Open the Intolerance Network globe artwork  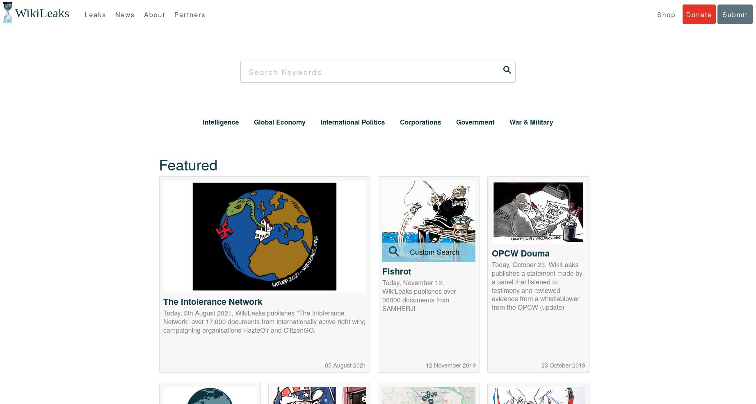[x=264, y=237]
